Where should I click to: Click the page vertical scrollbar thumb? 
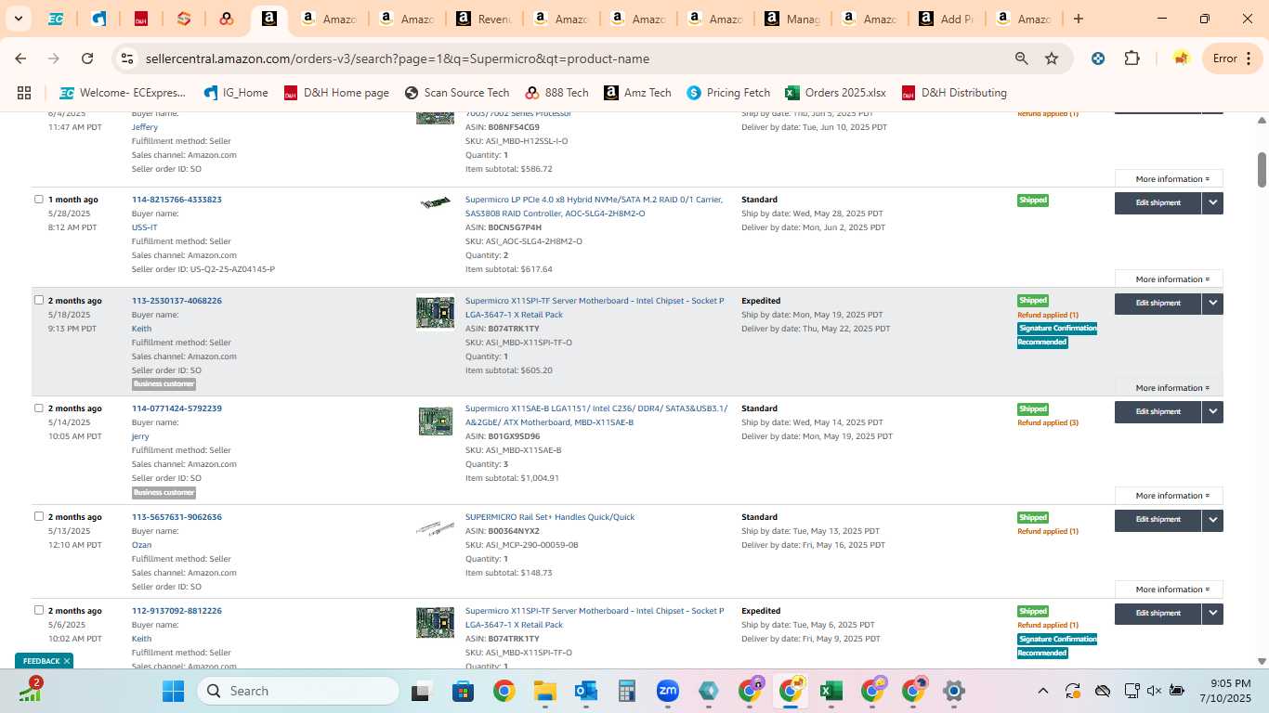(x=1262, y=169)
